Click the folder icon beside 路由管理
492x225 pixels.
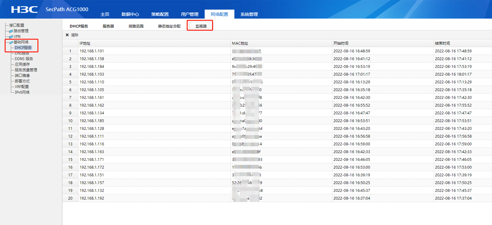pos(11,31)
